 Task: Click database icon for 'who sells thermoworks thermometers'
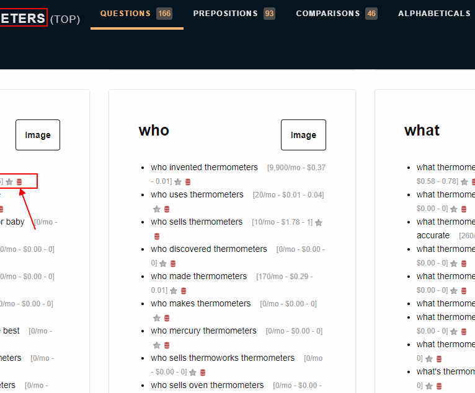click(x=203, y=373)
